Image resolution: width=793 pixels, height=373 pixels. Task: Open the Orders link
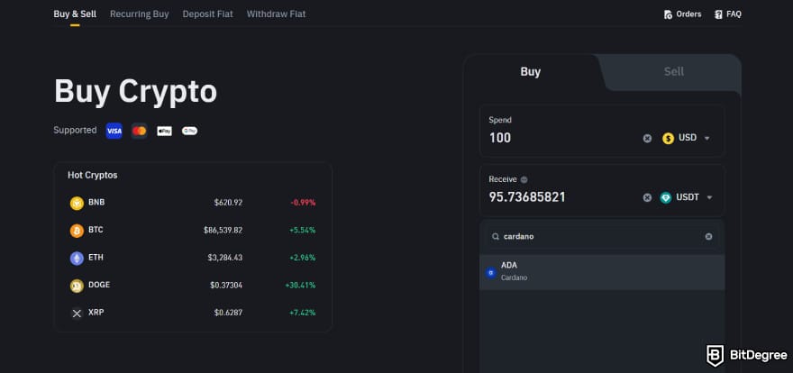[683, 14]
